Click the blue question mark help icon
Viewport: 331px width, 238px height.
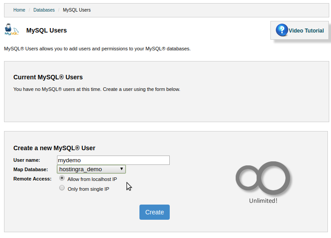point(282,30)
